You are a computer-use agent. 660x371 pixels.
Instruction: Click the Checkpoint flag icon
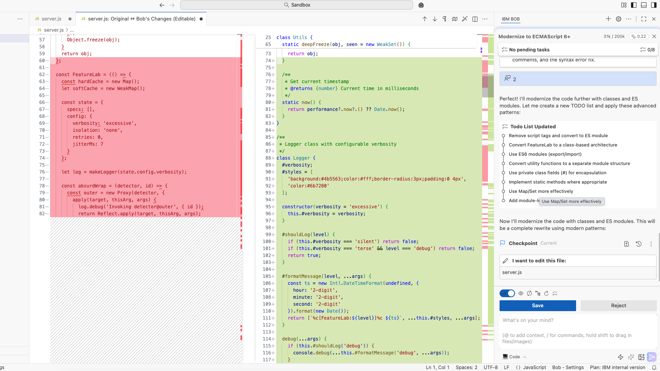tap(503, 243)
